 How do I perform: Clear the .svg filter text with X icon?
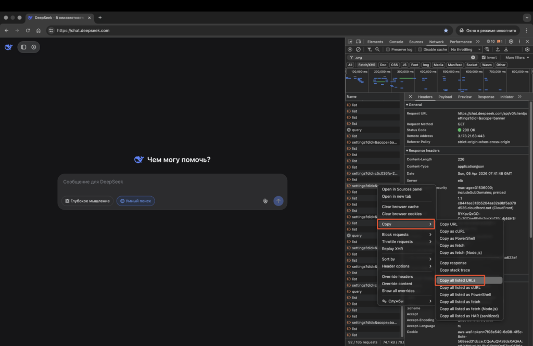[473, 57]
